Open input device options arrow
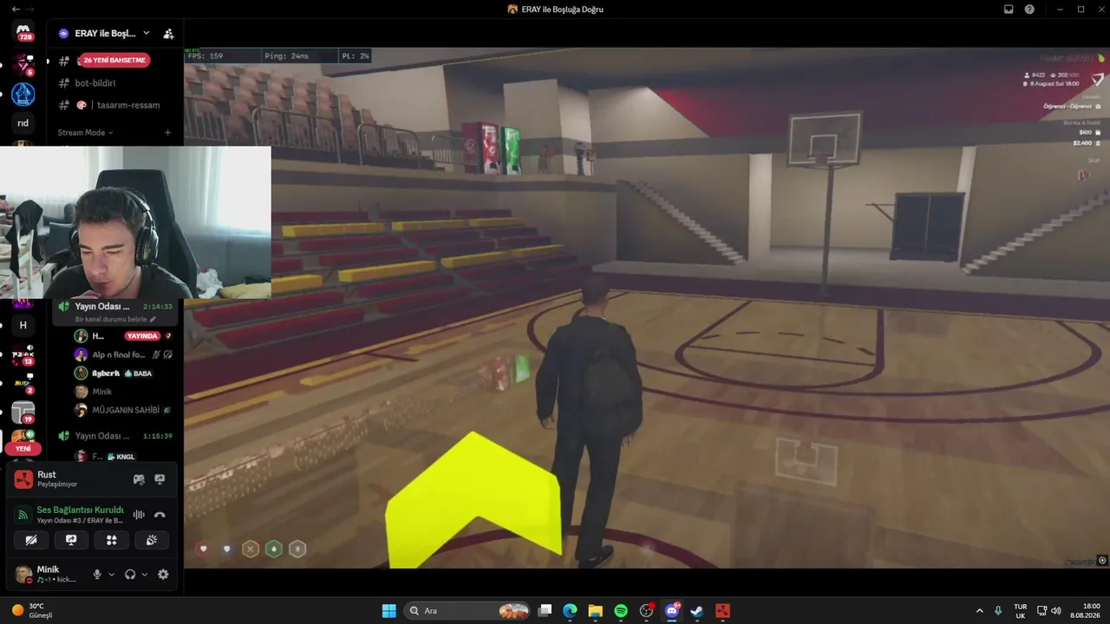The image size is (1110, 624). tap(111, 575)
